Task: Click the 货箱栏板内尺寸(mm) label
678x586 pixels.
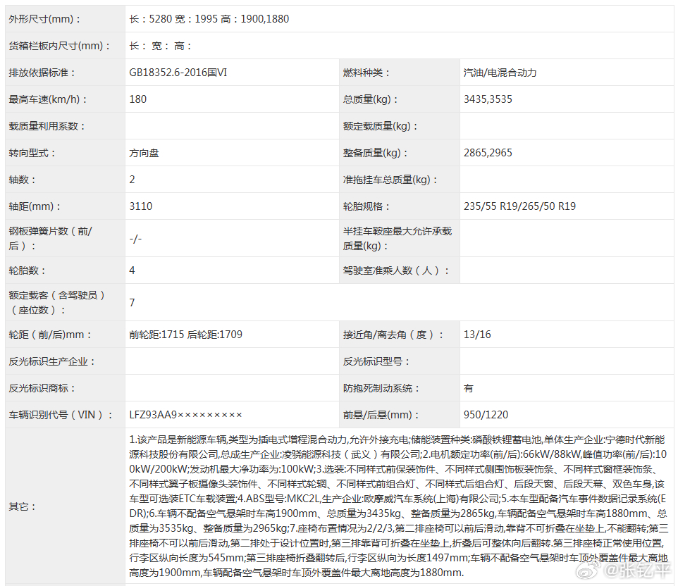Action: point(60,46)
